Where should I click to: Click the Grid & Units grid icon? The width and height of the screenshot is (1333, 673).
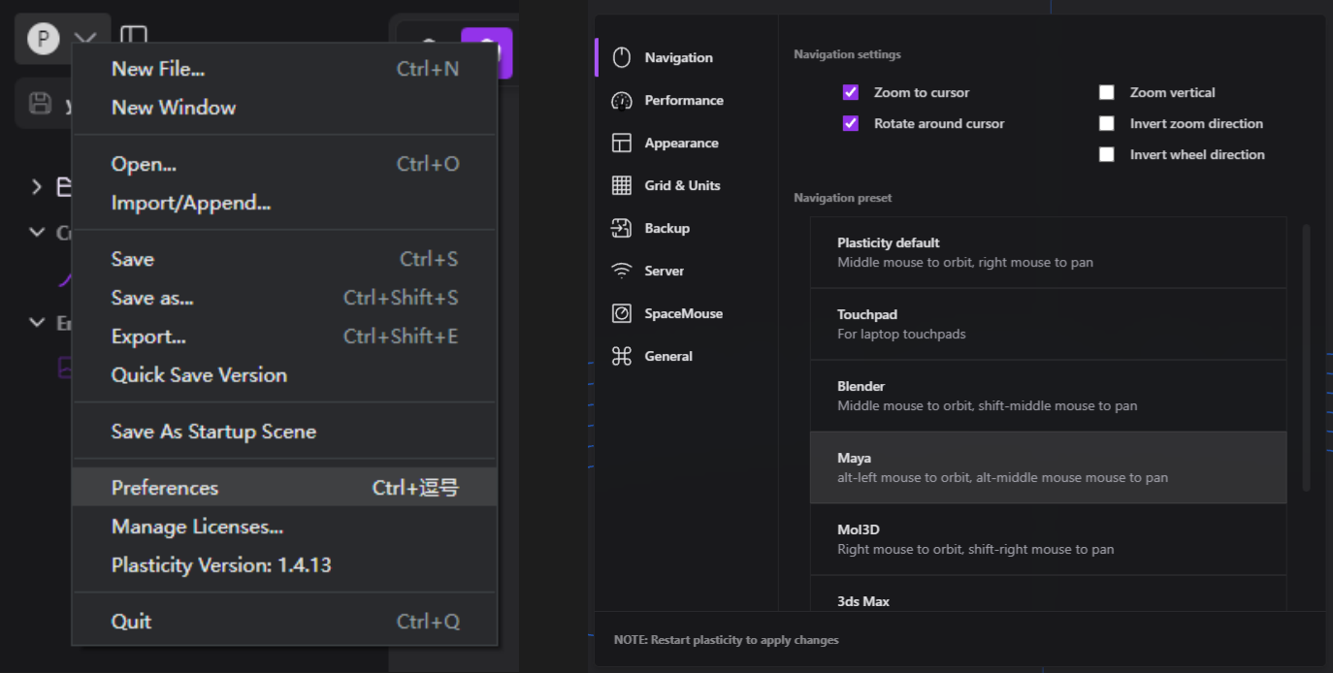pyautogui.click(x=622, y=186)
